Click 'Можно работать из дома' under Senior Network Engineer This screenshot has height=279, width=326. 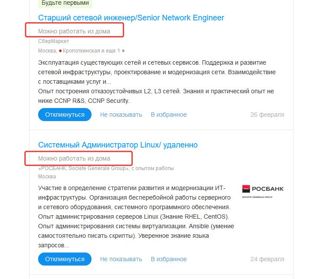point(74,31)
